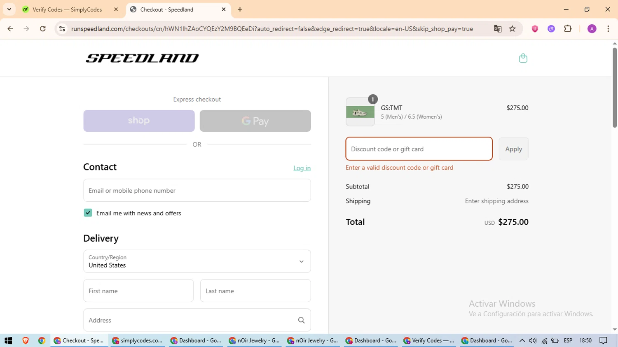Focus the First name field
Screen dimensions: 618x347
click(138, 291)
